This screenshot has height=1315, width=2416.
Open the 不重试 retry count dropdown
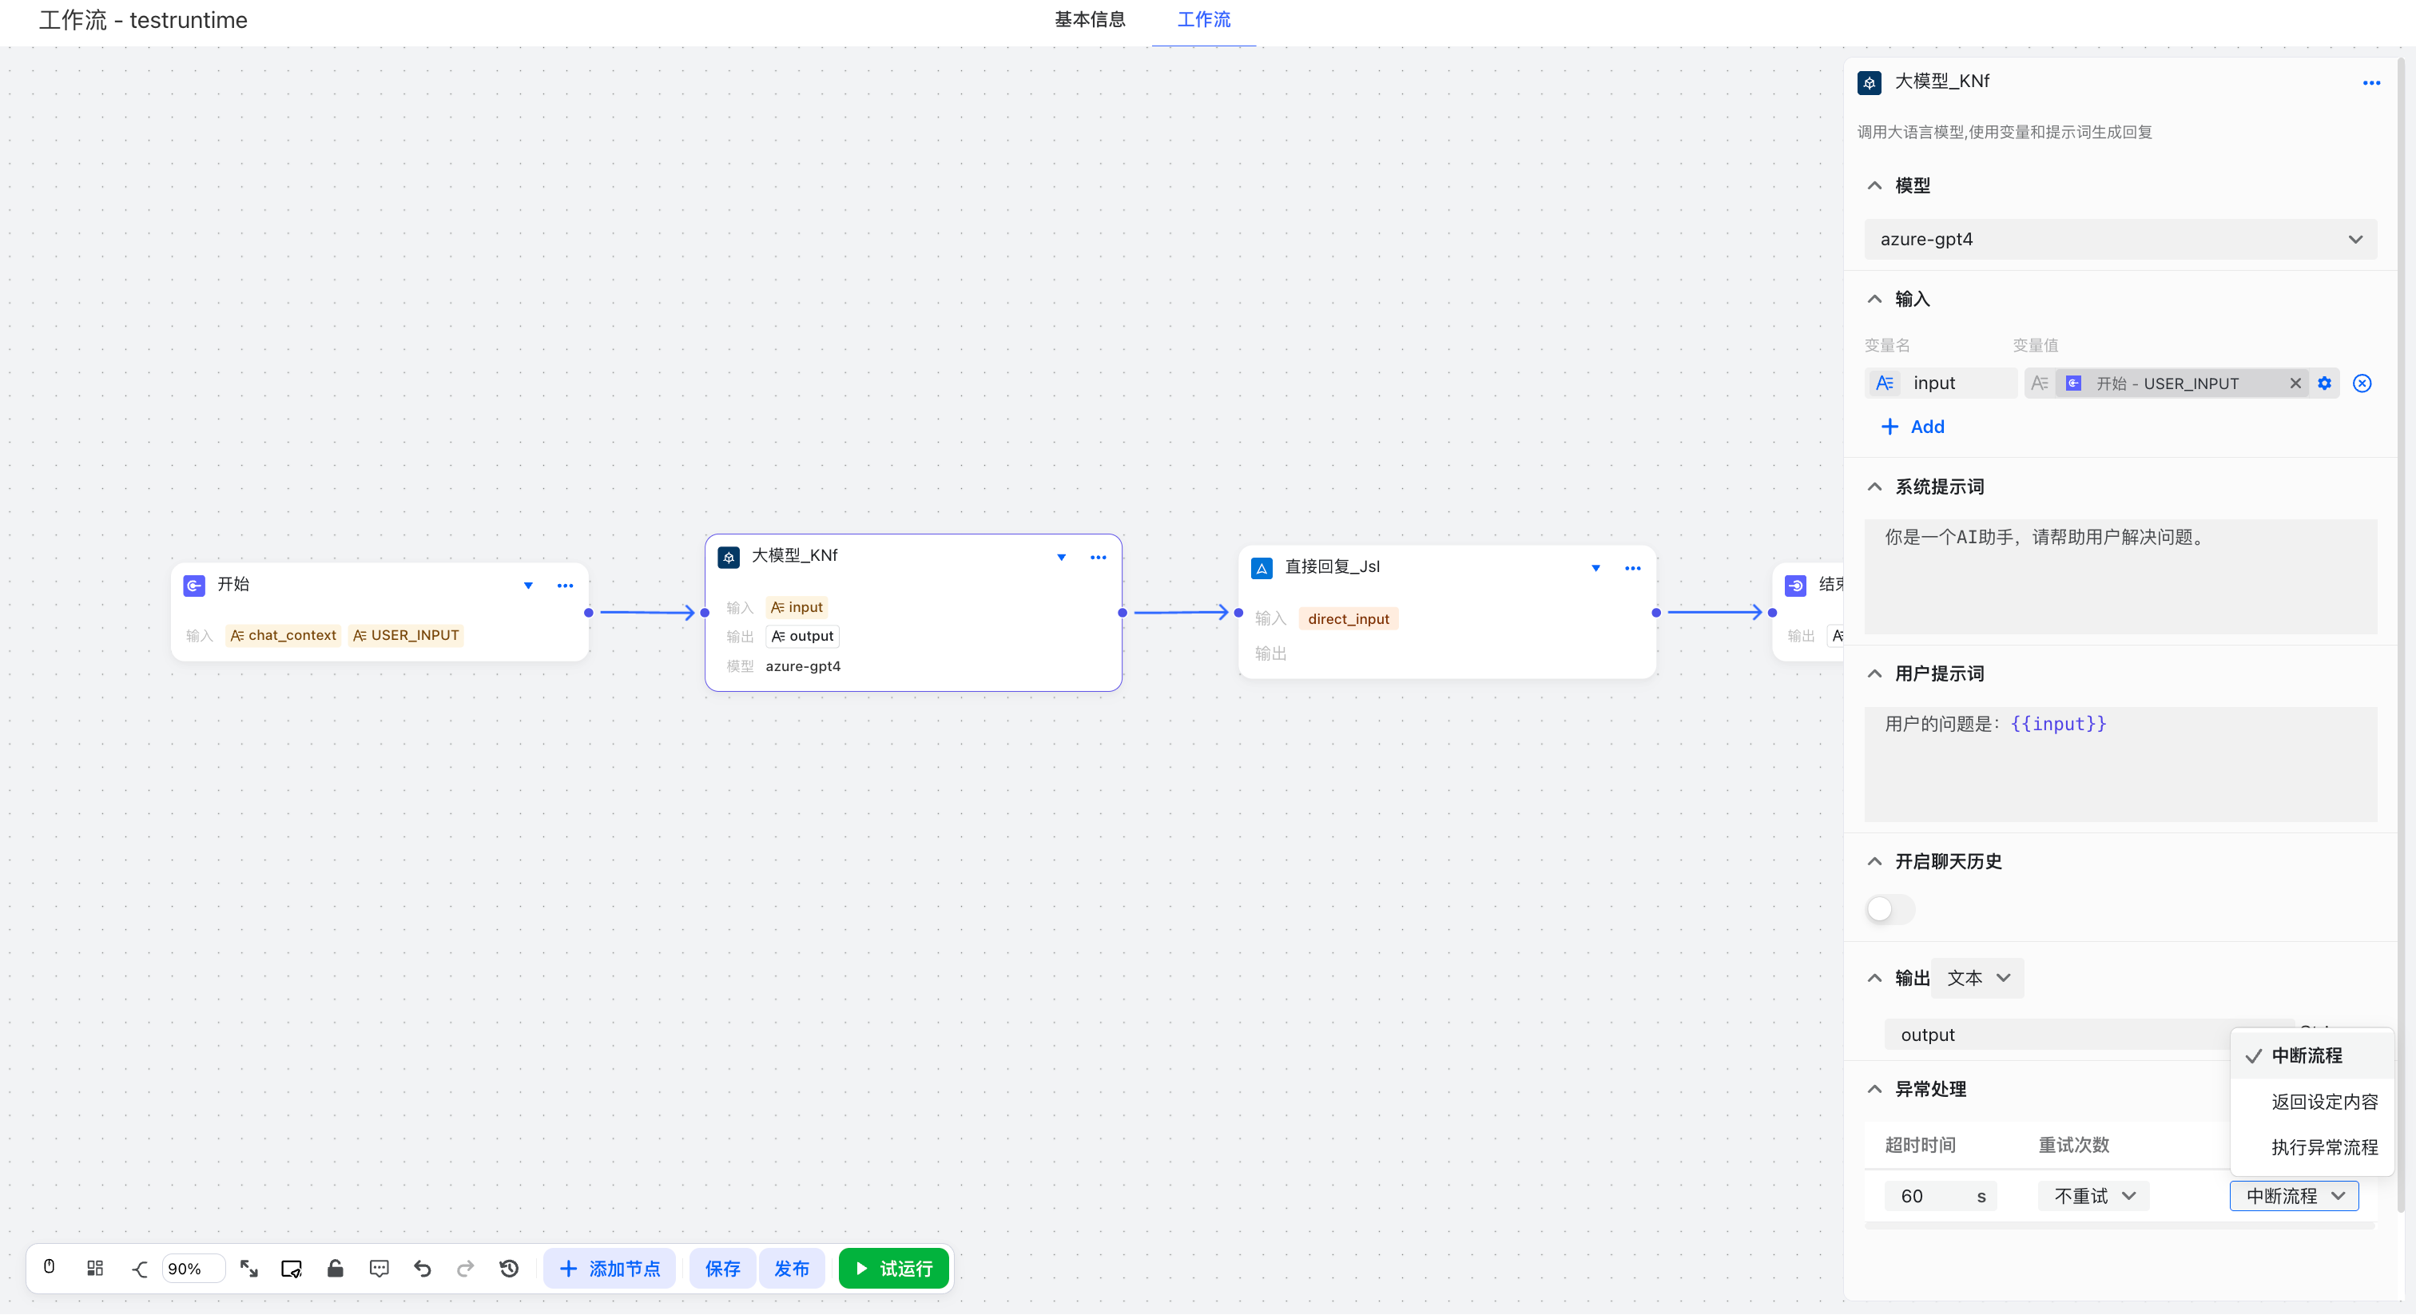(x=2093, y=1195)
